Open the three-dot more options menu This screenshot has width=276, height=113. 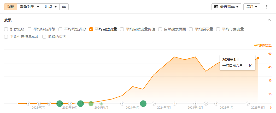coord(267,7)
